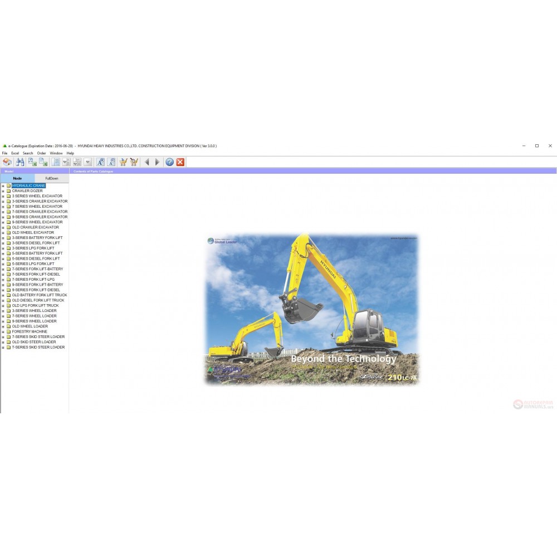This screenshot has width=557, height=557.
Task: Open the File menu
Action: tap(4, 153)
